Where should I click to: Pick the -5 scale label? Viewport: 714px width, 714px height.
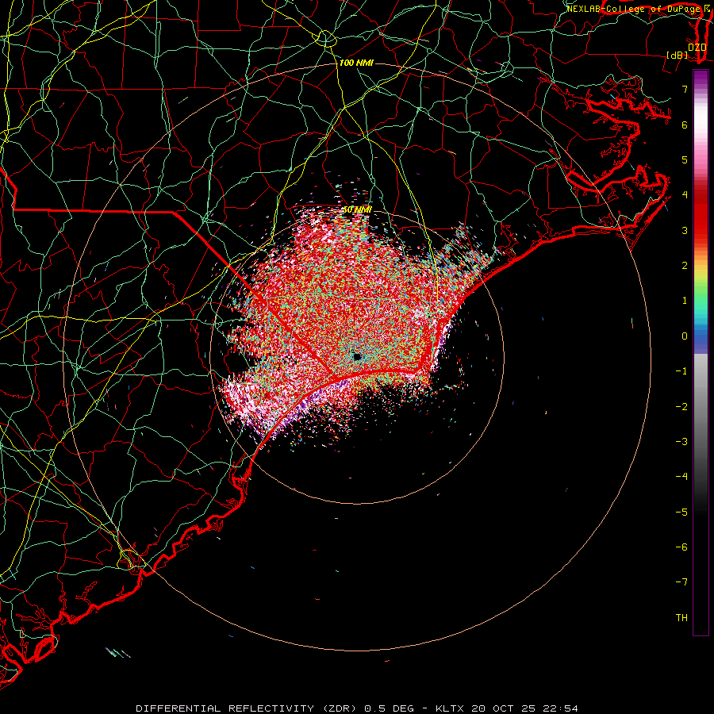click(681, 512)
